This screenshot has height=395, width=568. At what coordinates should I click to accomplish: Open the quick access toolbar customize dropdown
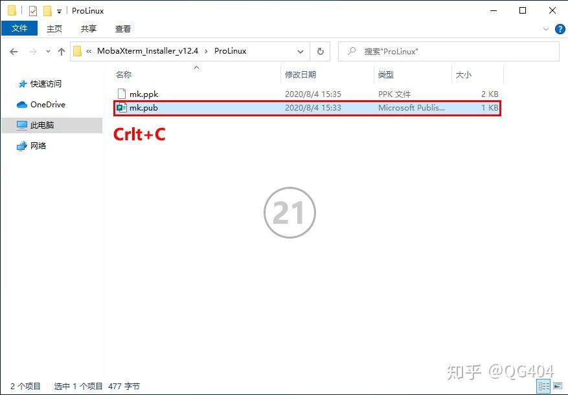pyautogui.click(x=59, y=12)
